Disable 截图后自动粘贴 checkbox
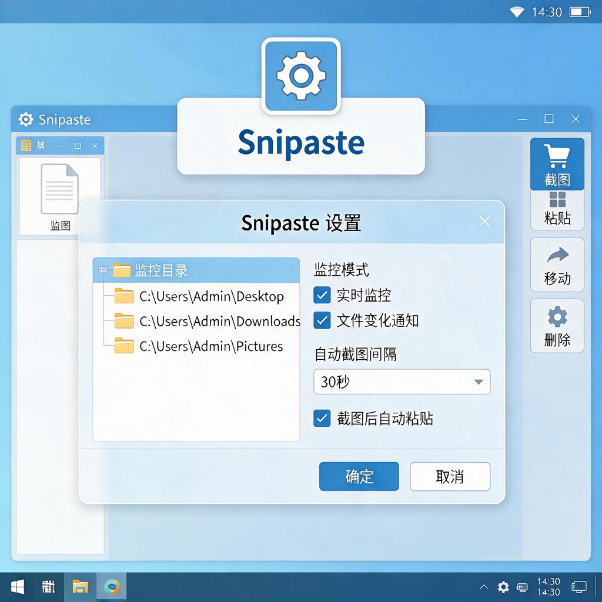The width and height of the screenshot is (602, 602). pyautogui.click(x=322, y=419)
